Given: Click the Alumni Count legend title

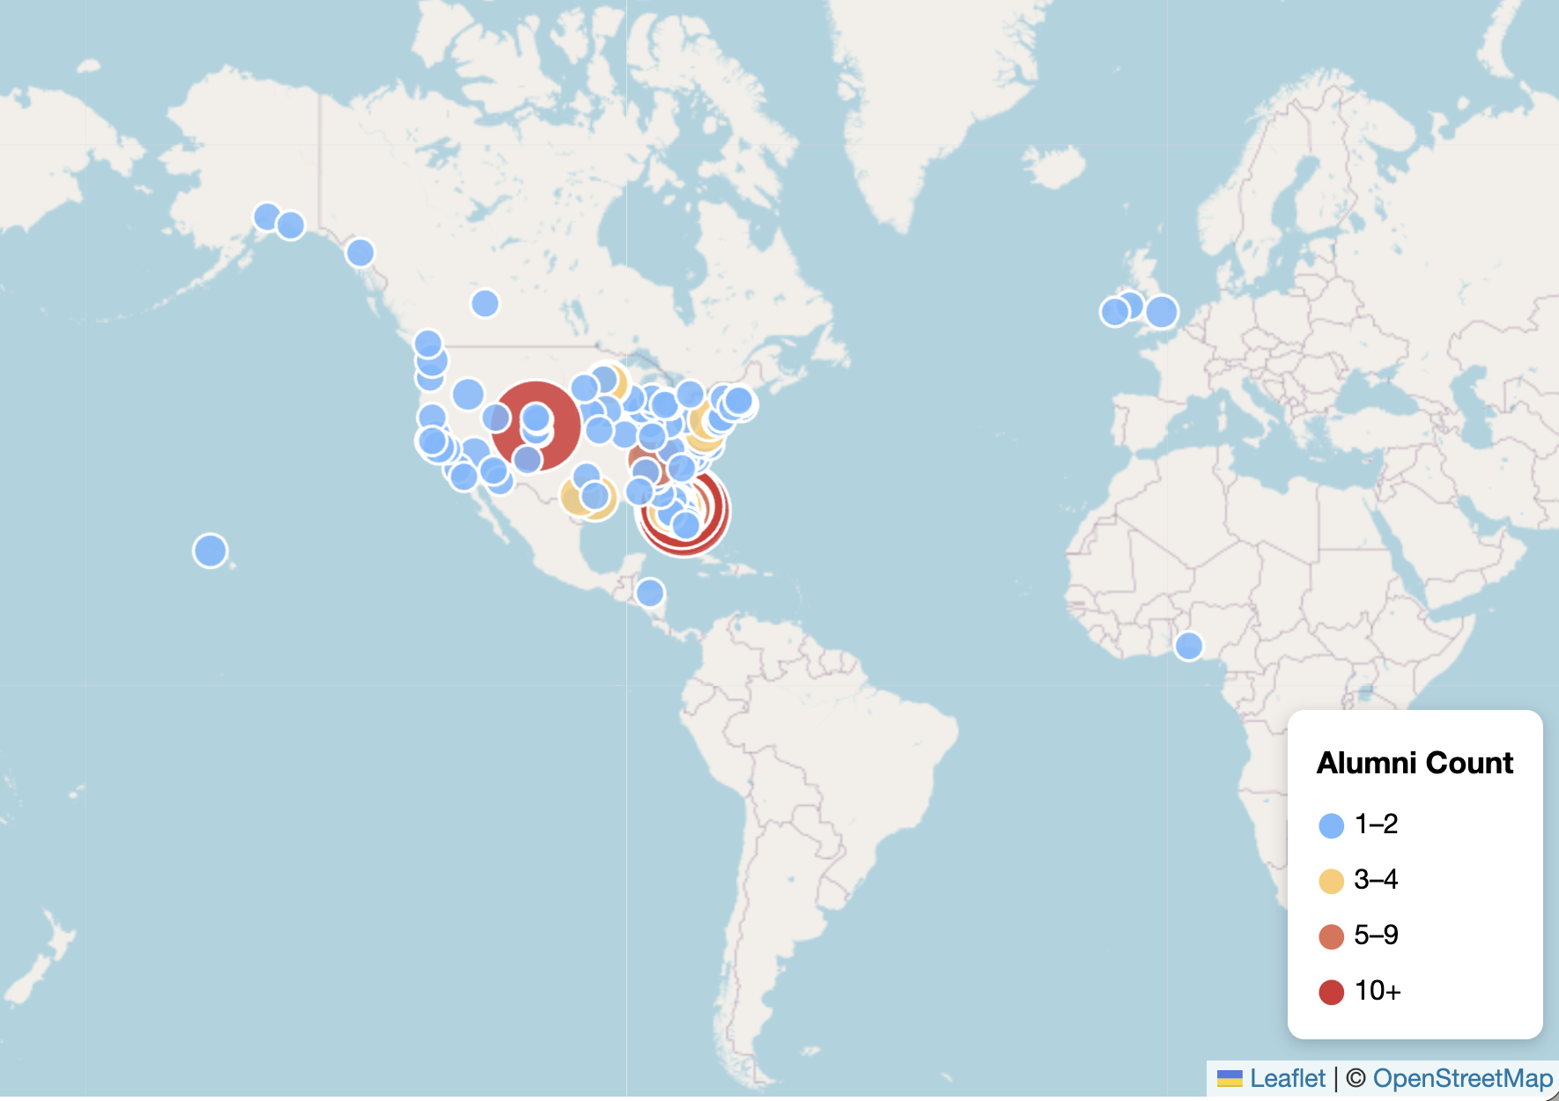Looking at the screenshot, I should (1415, 763).
